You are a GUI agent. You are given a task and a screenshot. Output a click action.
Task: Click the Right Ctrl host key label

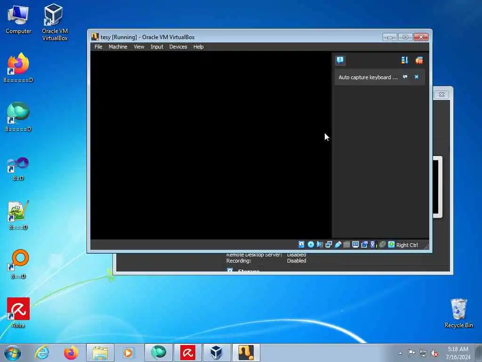point(407,245)
